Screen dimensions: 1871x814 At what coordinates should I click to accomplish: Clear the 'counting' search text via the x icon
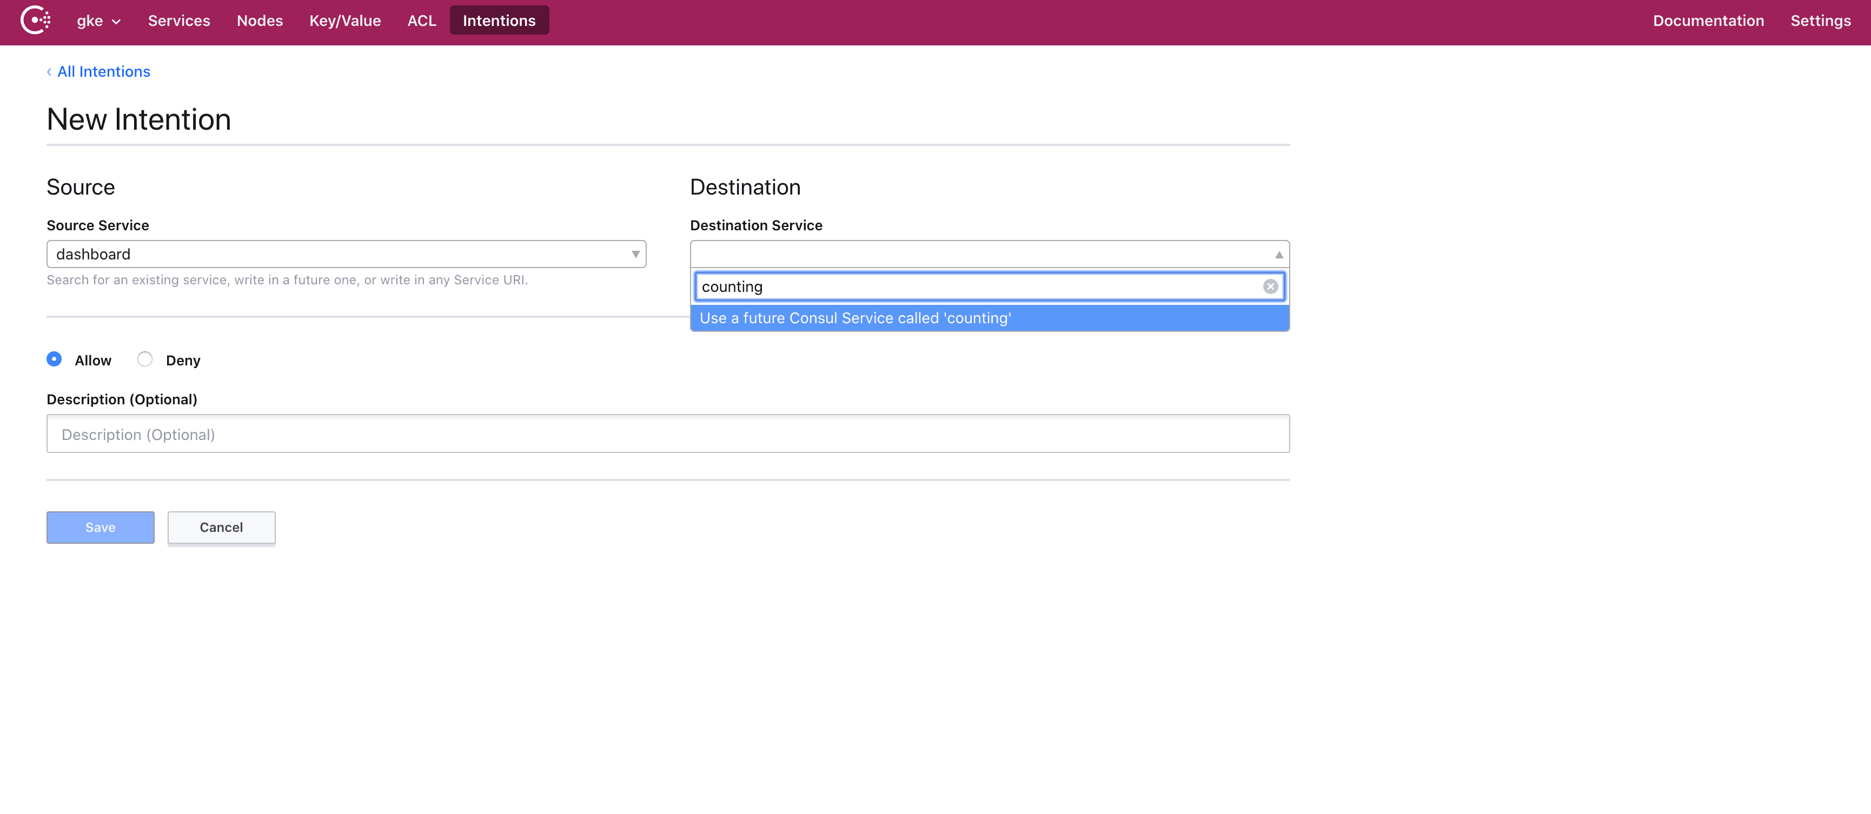pyautogui.click(x=1270, y=286)
